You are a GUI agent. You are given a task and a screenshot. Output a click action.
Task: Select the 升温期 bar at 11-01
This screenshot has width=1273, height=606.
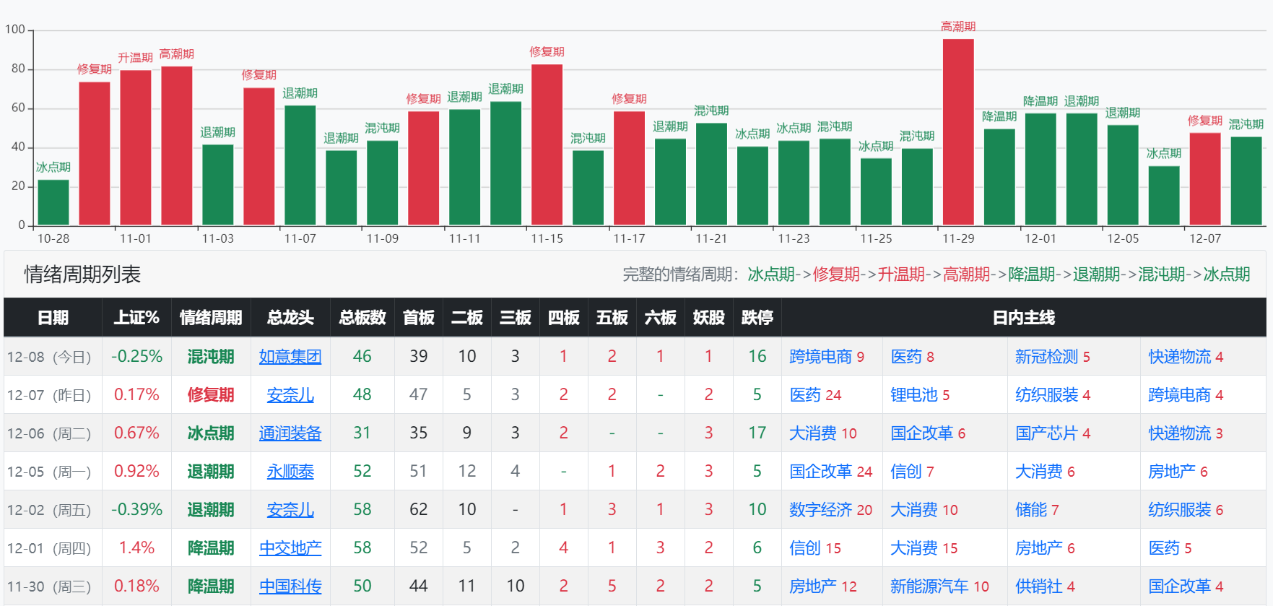click(x=136, y=148)
